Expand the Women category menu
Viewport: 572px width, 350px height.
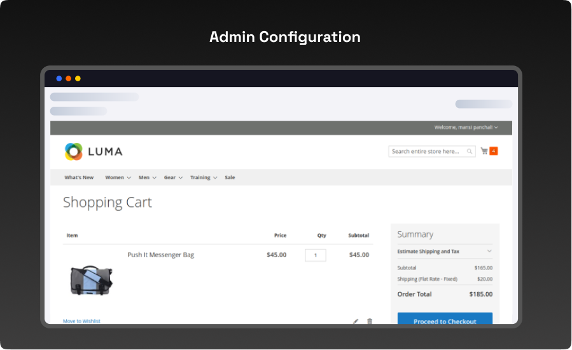[x=118, y=178]
